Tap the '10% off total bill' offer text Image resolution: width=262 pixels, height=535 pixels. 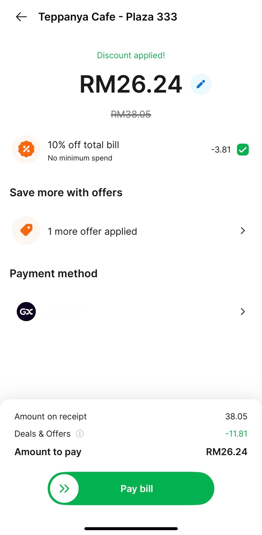click(83, 145)
